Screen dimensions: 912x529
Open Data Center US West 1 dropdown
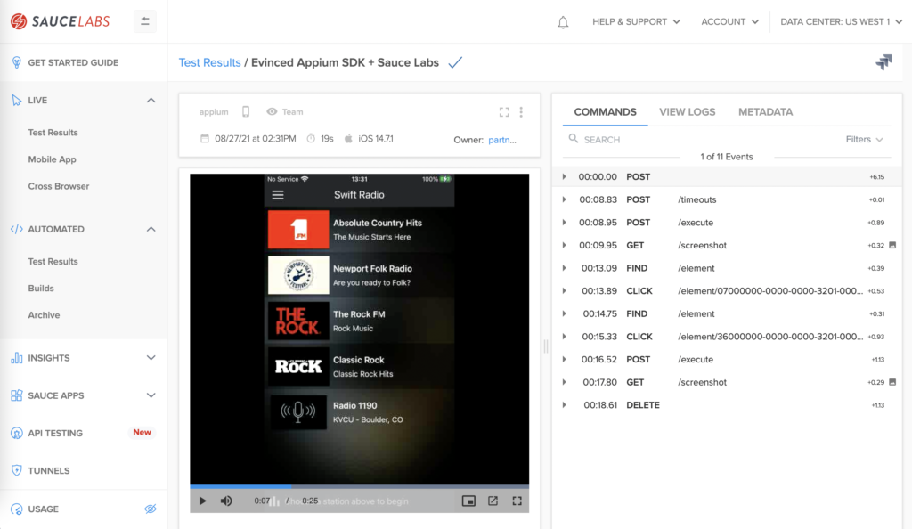coord(841,22)
